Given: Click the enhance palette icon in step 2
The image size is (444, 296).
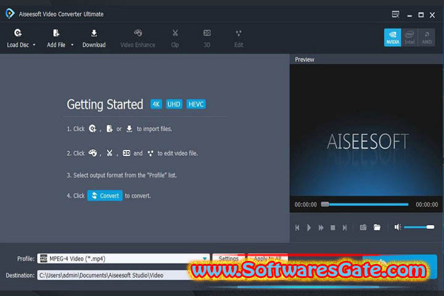Looking at the screenshot, I should pos(92,153).
